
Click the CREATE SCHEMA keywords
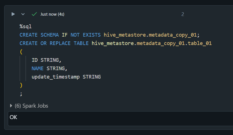[x=39, y=35]
